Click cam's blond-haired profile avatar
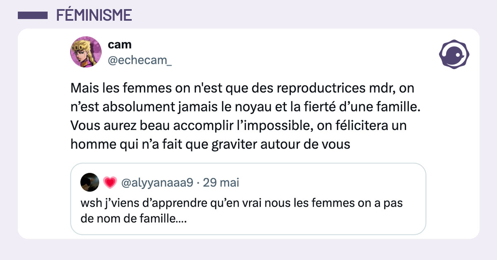Image resolution: width=497 pixels, height=260 pixels. (x=86, y=52)
